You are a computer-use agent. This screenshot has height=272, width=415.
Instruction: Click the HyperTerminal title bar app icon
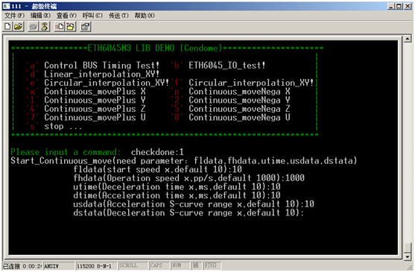pos(7,6)
